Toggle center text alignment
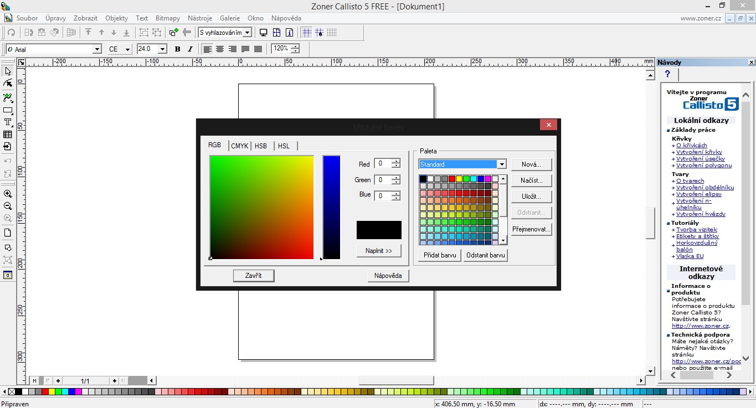756x408 pixels. click(220, 49)
